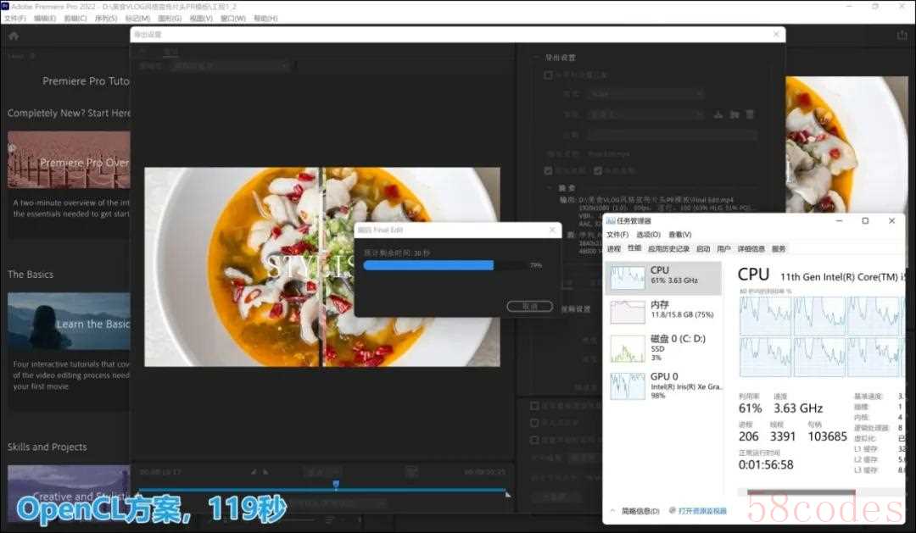Select the 磁盘 0 disk item
The width and height of the screenshot is (916, 533).
(664, 346)
